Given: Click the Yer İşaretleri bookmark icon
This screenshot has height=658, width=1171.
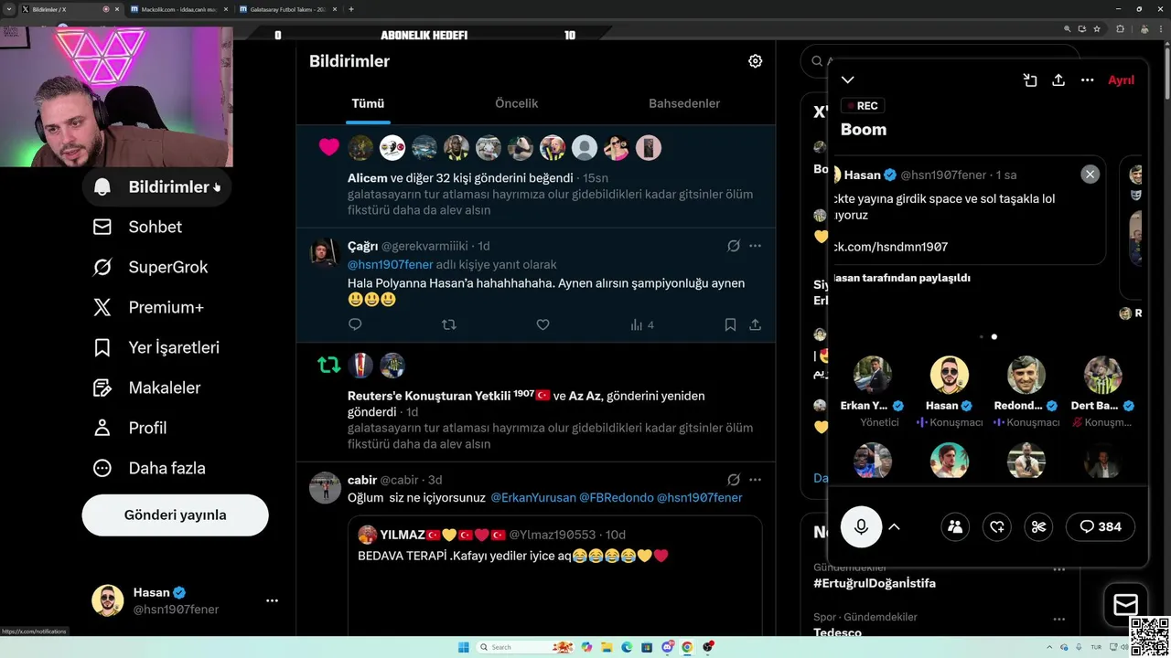Looking at the screenshot, I should [102, 347].
